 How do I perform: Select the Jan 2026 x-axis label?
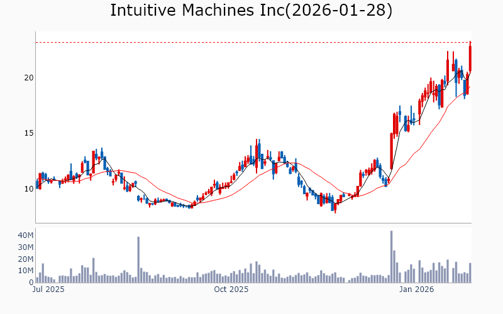pyautogui.click(x=417, y=290)
